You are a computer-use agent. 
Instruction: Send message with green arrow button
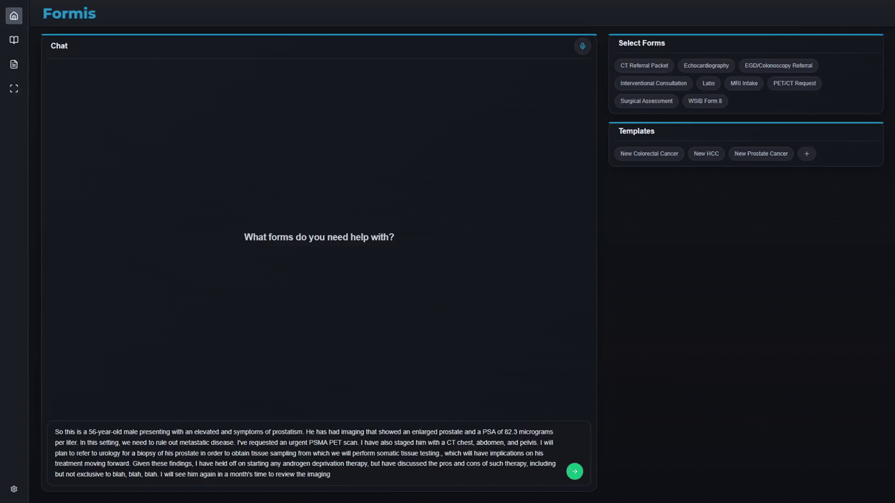(x=574, y=471)
